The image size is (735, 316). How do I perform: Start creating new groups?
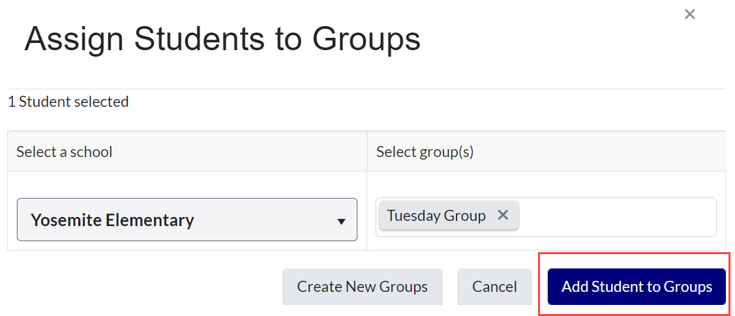click(x=362, y=287)
